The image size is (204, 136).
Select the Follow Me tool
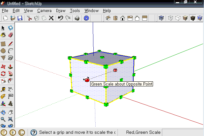(x=11, y=74)
